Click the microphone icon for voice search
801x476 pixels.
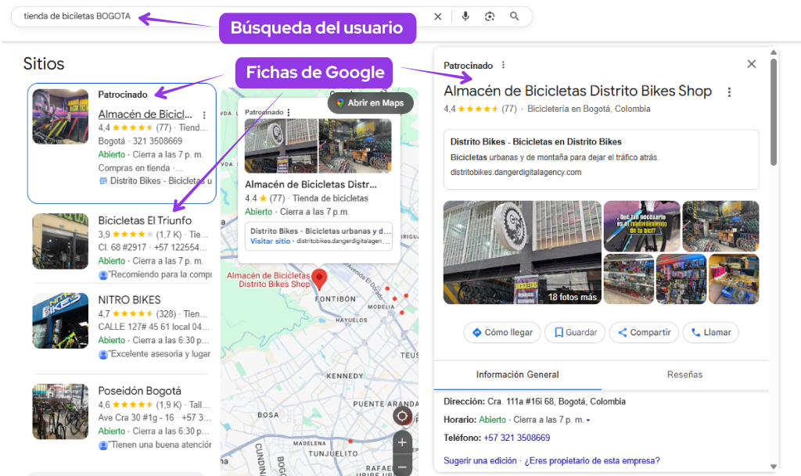click(x=465, y=16)
